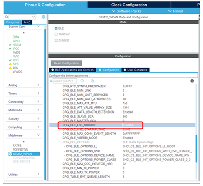Expand the Connectivity category

(24, 102)
